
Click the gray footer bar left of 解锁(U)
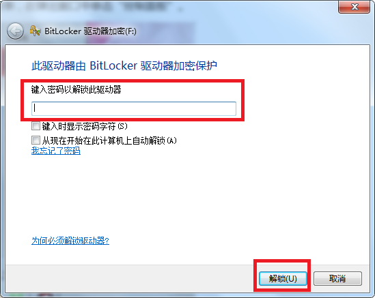coord(129,278)
